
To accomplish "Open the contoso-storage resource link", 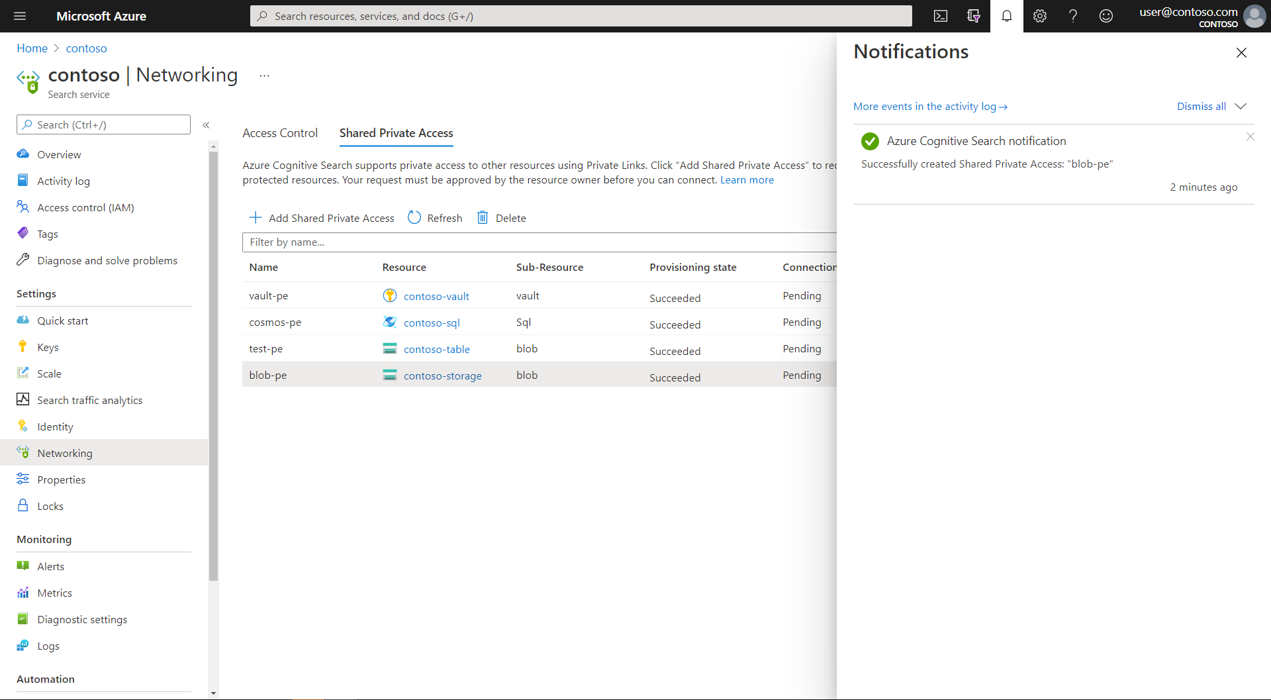I will coord(442,375).
